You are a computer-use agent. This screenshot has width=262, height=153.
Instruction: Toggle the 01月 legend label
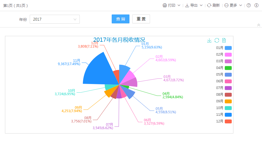tap(219, 48)
